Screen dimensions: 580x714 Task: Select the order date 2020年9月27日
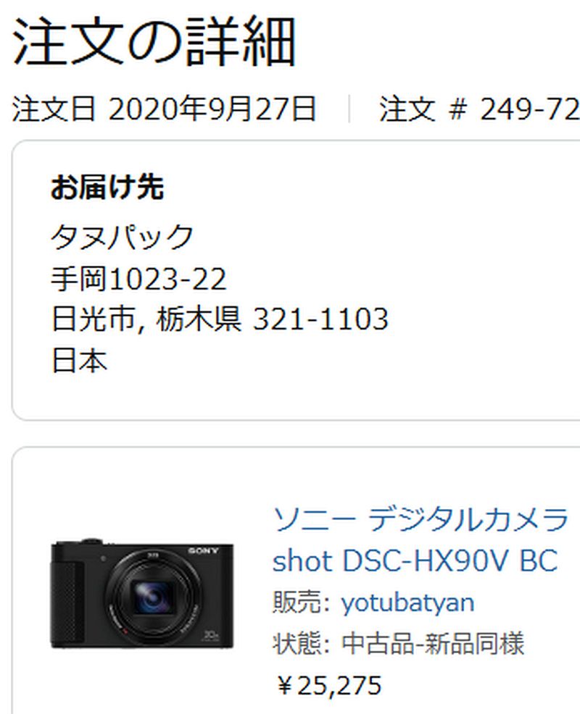tap(212, 109)
